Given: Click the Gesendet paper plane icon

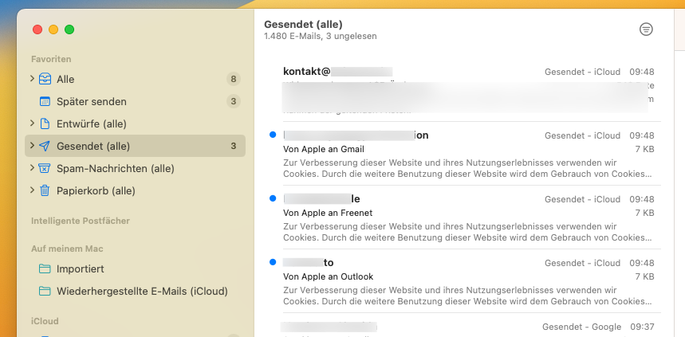Looking at the screenshot, I should point(45,146).
